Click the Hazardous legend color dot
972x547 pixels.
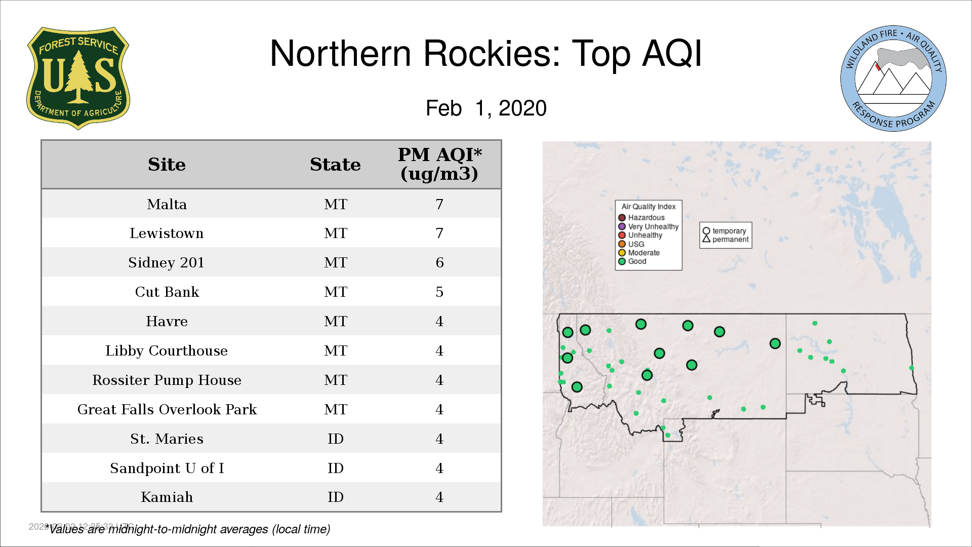[622, 218]
